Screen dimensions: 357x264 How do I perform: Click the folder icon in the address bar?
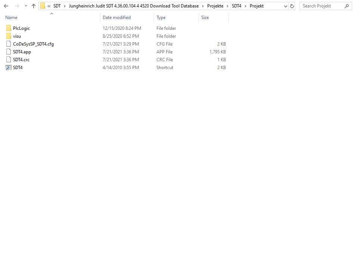pos(43,6)
